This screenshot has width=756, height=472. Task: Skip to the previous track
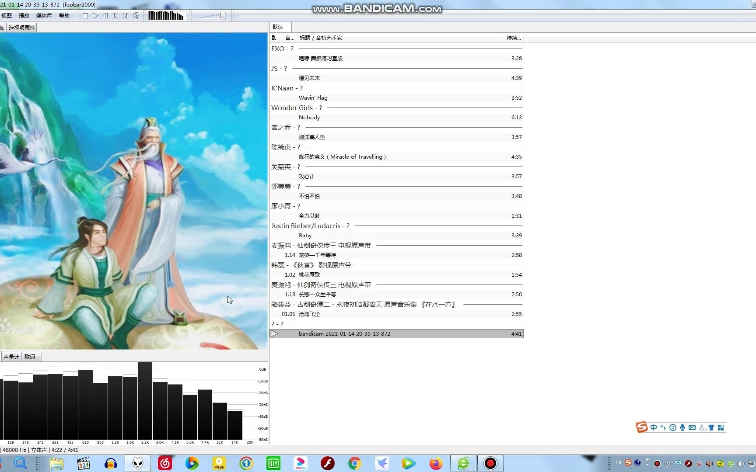coord(115,16)
